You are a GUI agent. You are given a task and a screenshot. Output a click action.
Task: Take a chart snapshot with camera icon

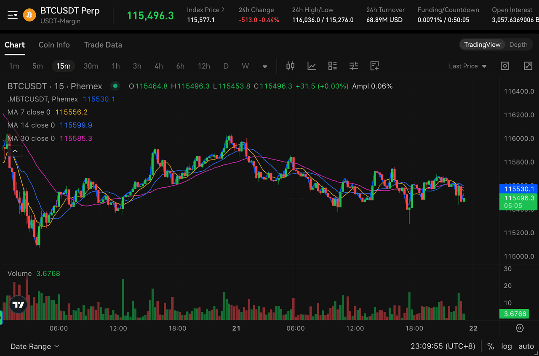coord(505,66)
